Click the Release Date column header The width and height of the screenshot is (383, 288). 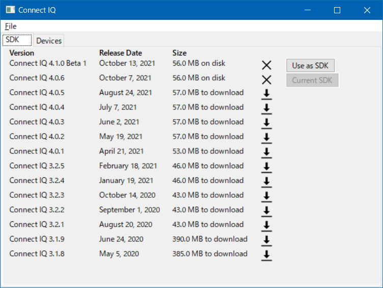(x=120, y=53)
